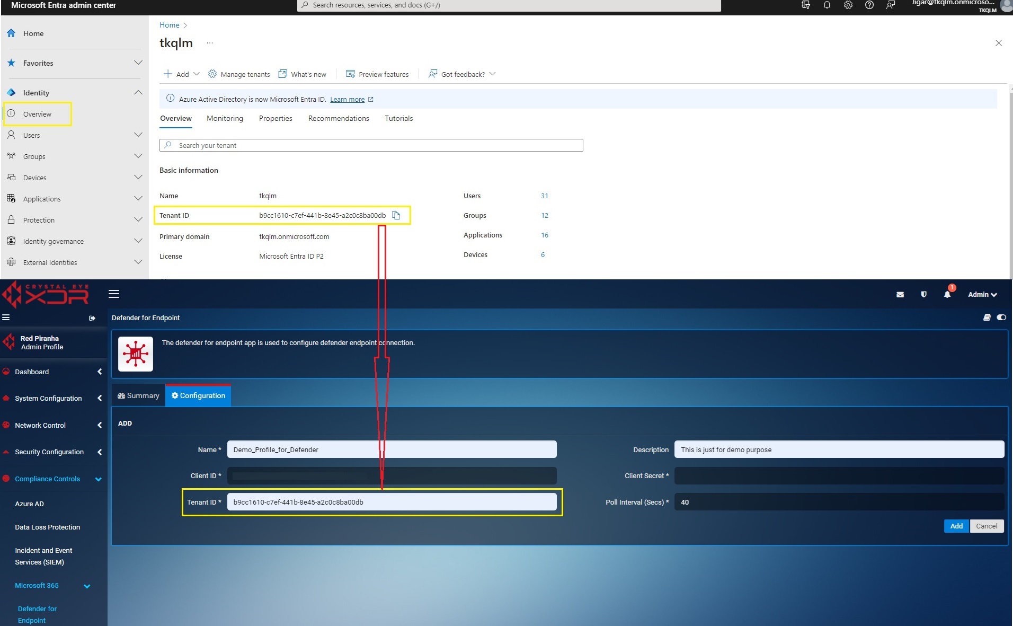
Task: Click the Search your tenant field
Action: [x=371, y=145]
